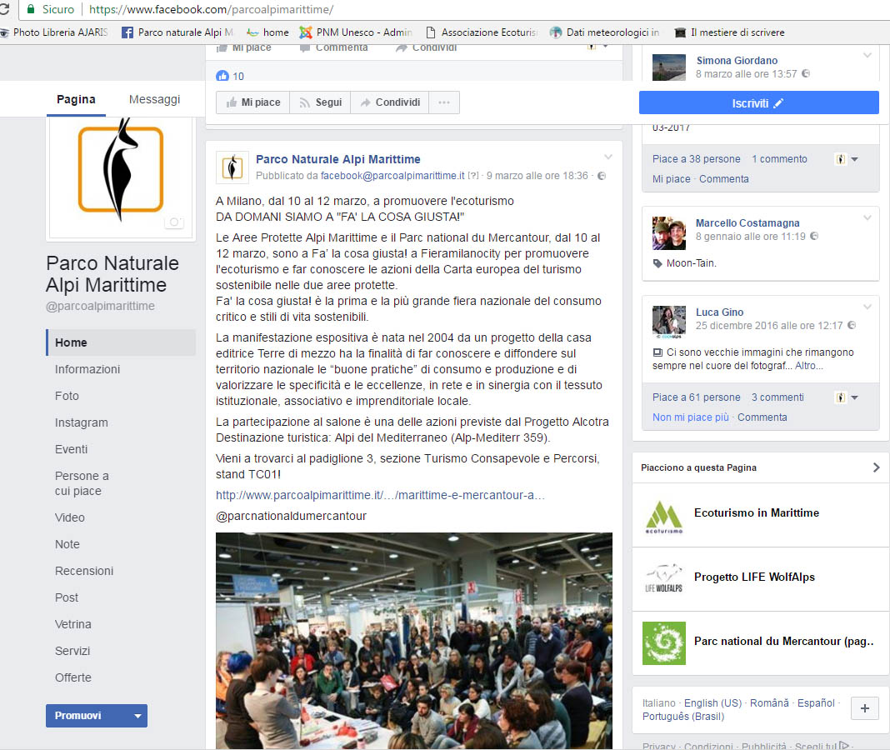
Task: Expand the options chevron on the Parco Naturale post
Action: (607, 157)
